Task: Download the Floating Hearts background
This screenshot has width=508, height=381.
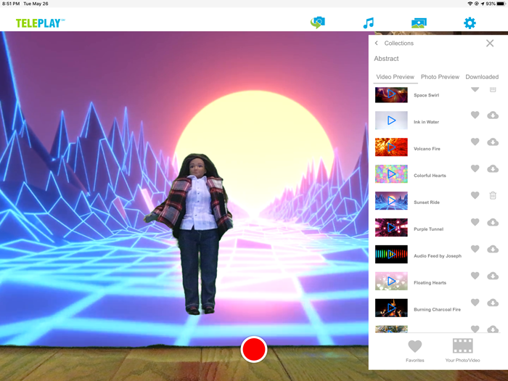Action: (x=493, y=276)
